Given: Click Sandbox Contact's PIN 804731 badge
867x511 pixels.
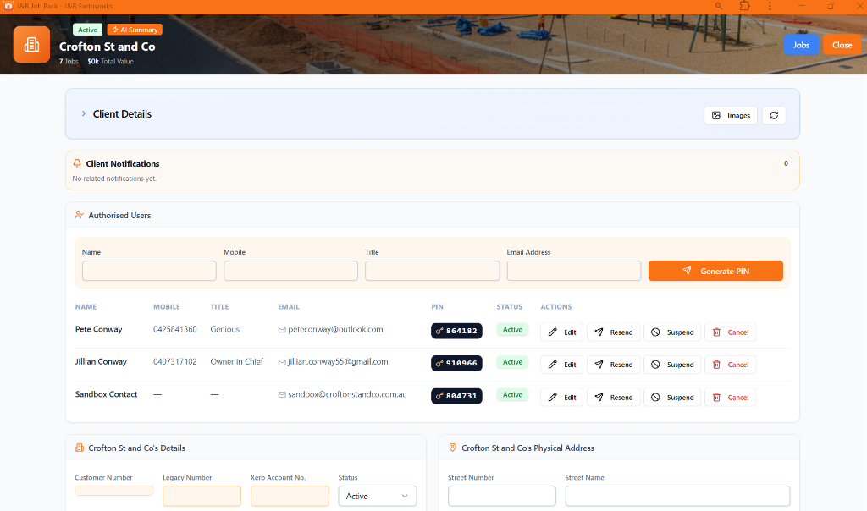Looking at the screenshot, I should [x=456, y=396].
